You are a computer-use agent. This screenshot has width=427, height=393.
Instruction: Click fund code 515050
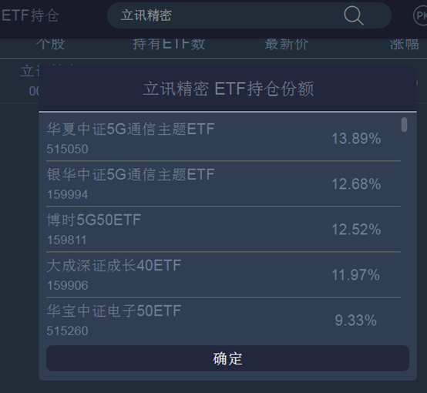pyautogui.click(x=67, y=149)
